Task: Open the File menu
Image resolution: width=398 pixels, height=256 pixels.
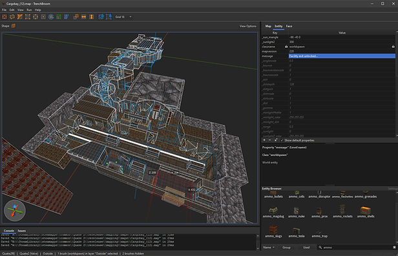Action: [x=4, y=10]
